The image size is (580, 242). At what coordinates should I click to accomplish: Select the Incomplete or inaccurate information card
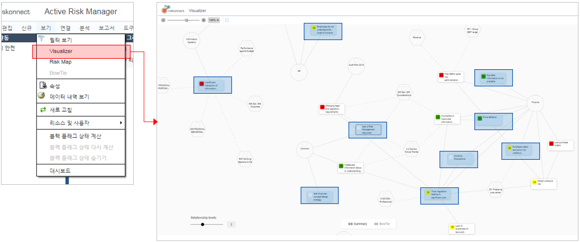coord(447,119)
